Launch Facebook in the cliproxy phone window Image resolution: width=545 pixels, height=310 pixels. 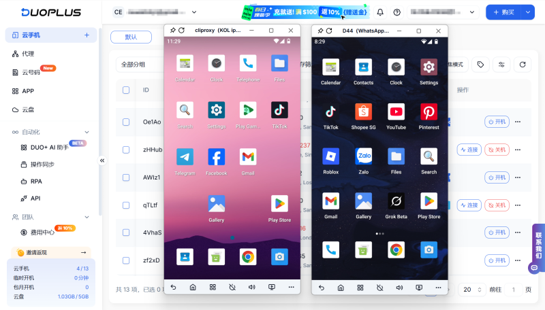(x=216, y=157)
